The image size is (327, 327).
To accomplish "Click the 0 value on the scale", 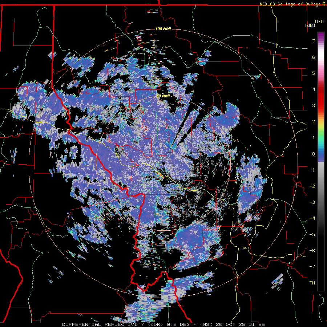I will 314,154.
